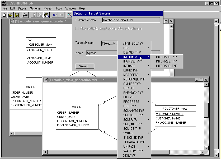Toggle 'Also modify the target system' checkbox
221x159 pixels.
(x=77, y=28)
